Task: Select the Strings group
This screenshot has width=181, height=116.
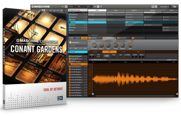Action: [x=78, y=27]
